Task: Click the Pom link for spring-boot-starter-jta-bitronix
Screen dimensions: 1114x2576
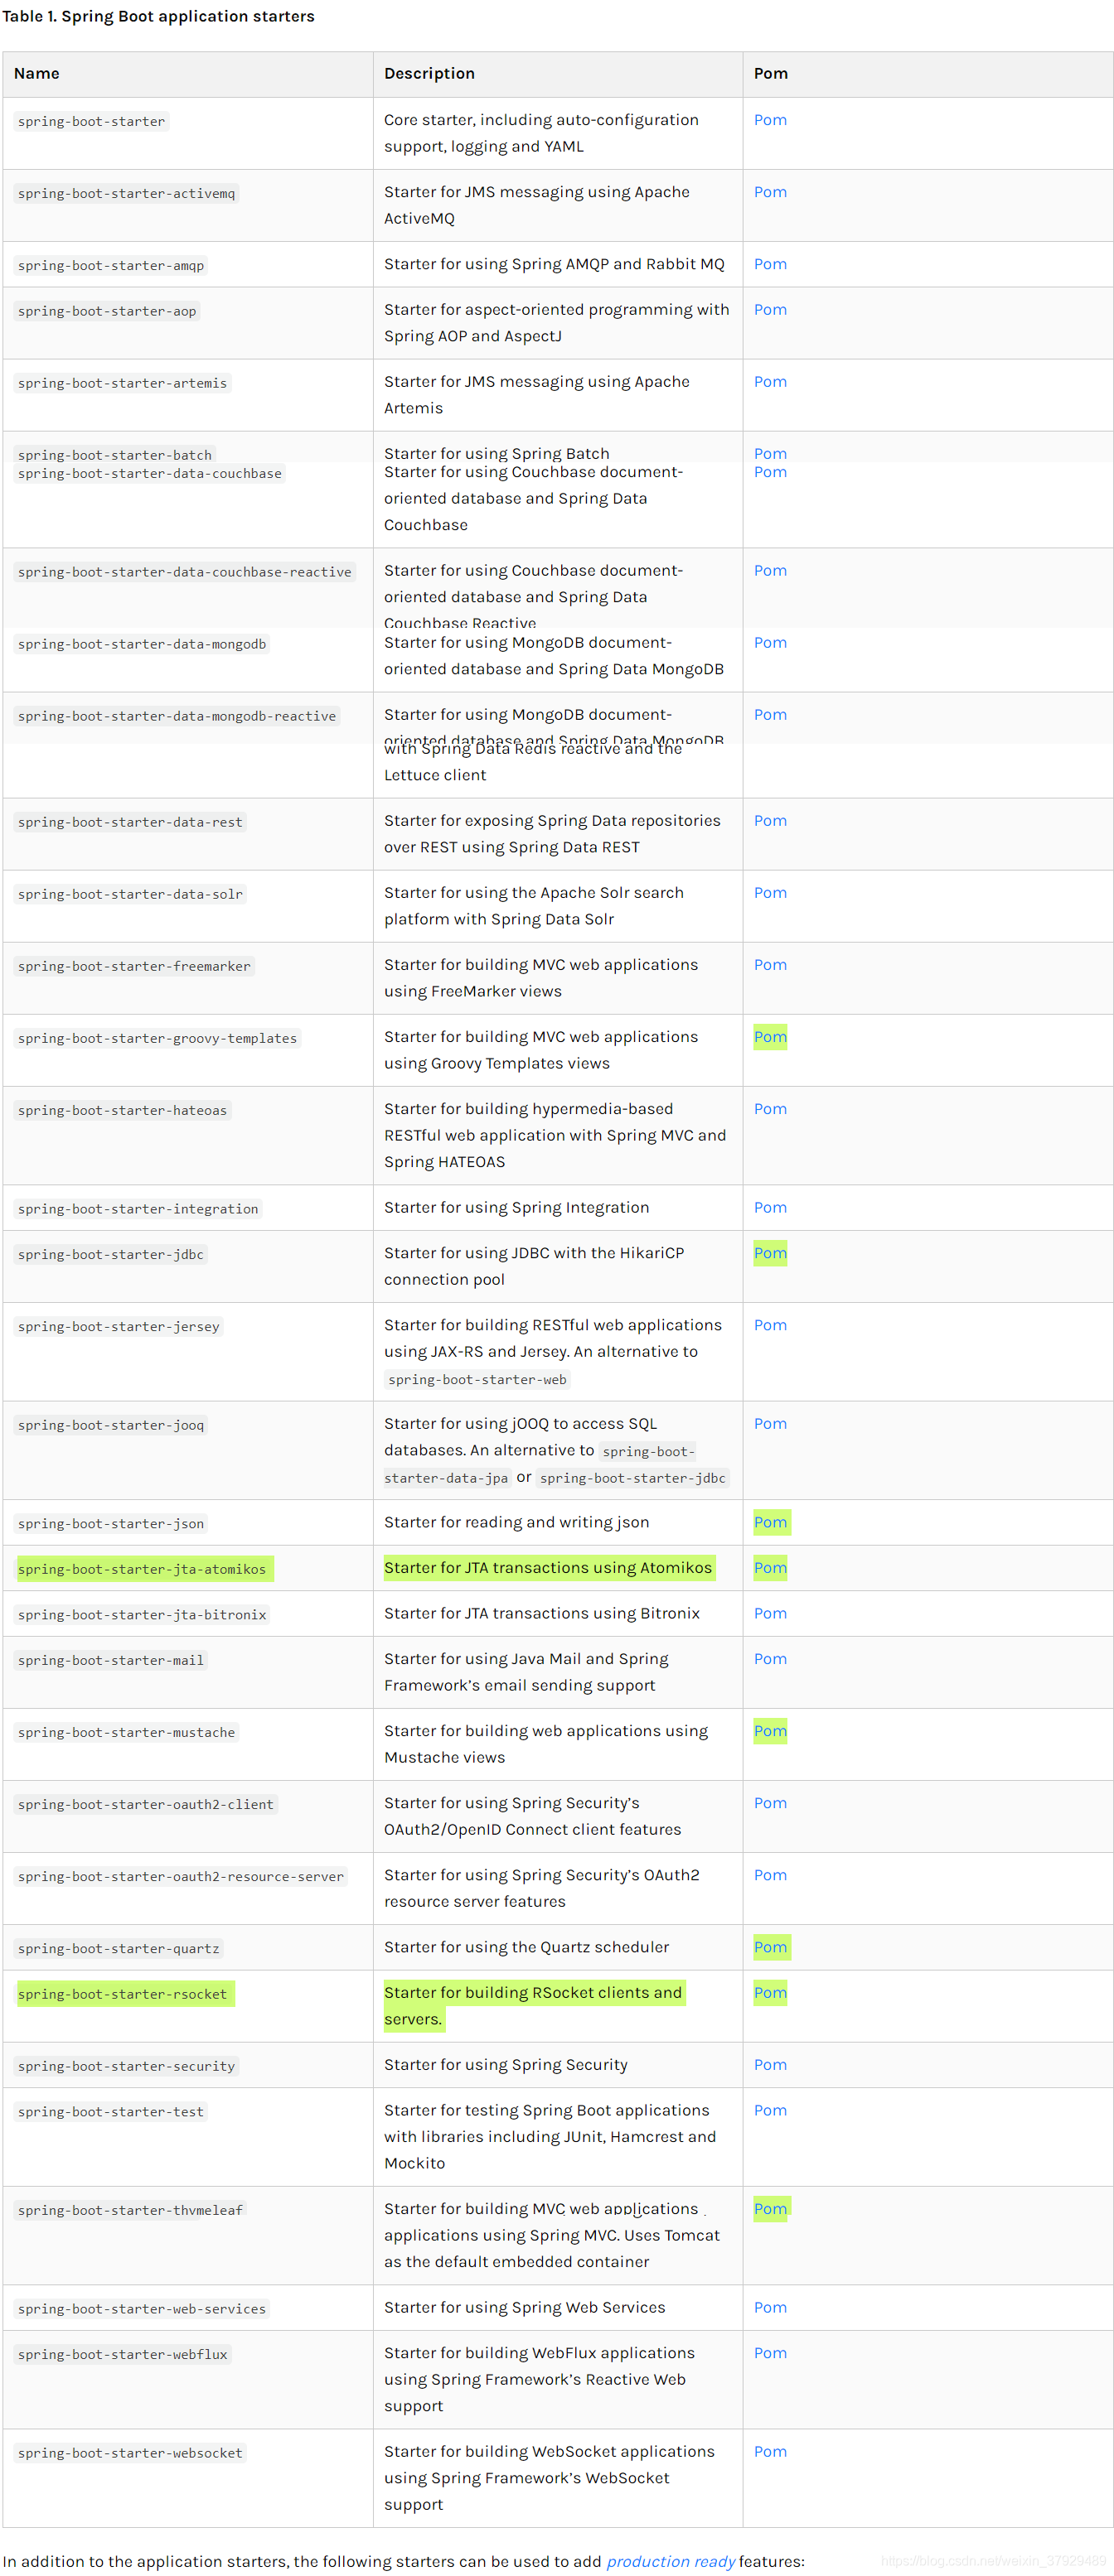Action: tap(770, 1613)
